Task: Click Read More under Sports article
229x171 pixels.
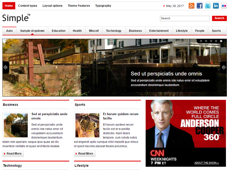Action: (x=85, y=154)
